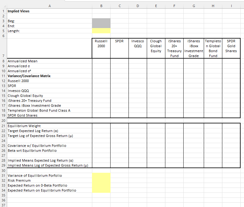Click 'Implied Means Expected Log Return (α)' label
Viewport: 244px width, 207px height.
[50, 160]
